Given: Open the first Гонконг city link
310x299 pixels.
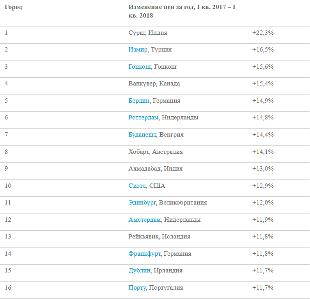Looking at the screenshot, I should pyautogui.click(x=140, y=67).
